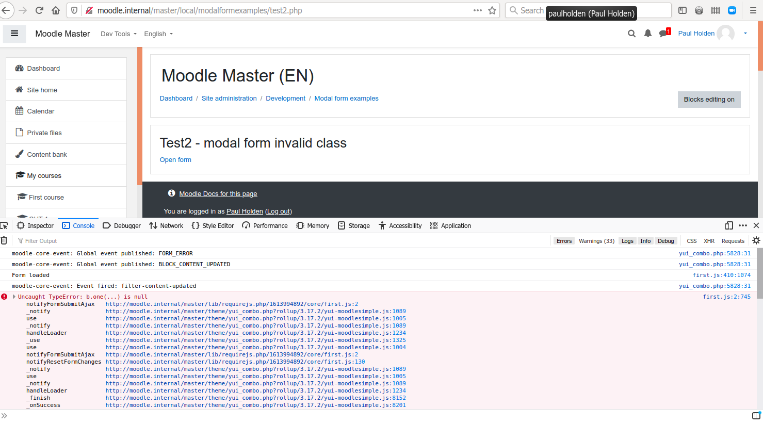The height and width of the screenshot is (424, 763).
Task: Toggle Info filter in console
Action: pos(645,241)
